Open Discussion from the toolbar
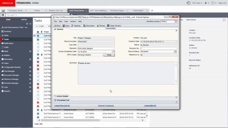 [89, 26]
